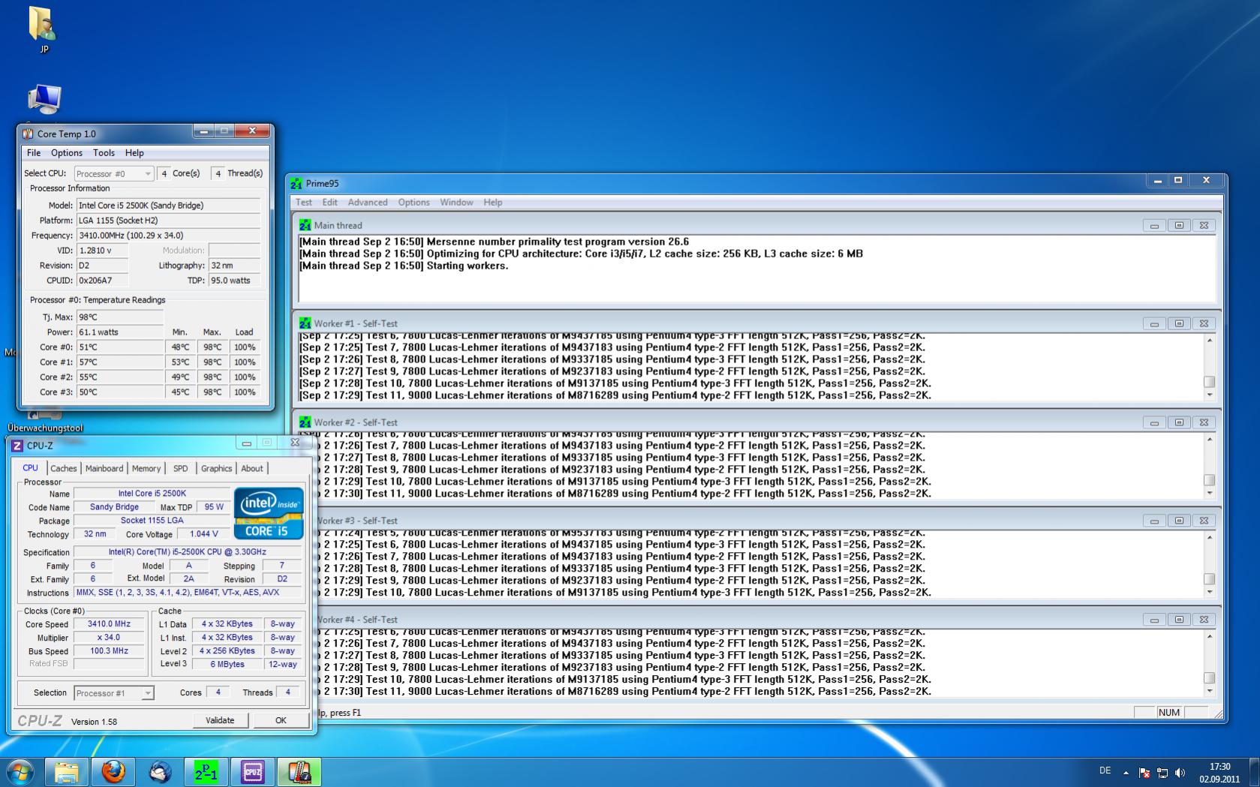Click the Worker #1 scrollbar up arrow
1260x787 pixels.
pyautogui.click(x=1209, y=341)
